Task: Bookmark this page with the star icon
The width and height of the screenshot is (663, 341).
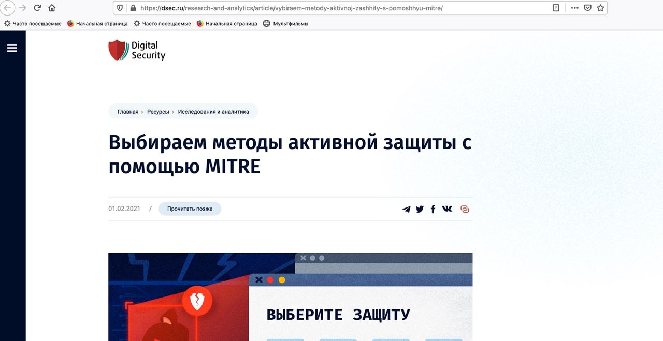Action: (x=600, y=8)
